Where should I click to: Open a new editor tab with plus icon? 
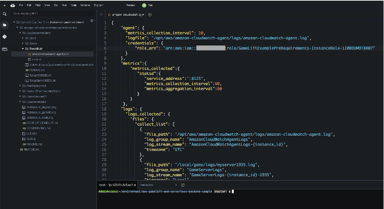pos(150,15)
